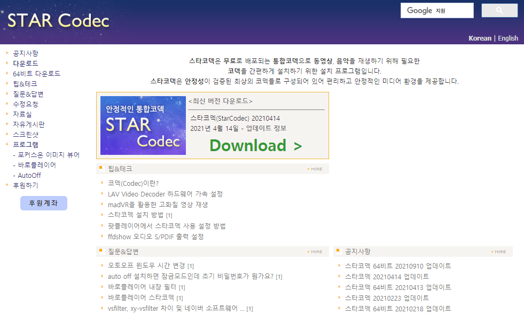Click the 후원계좌 button
The image size is (524, 314).
(x=44, y=203)
